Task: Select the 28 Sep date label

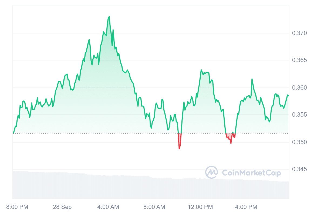Action: (x=62, y=207)
